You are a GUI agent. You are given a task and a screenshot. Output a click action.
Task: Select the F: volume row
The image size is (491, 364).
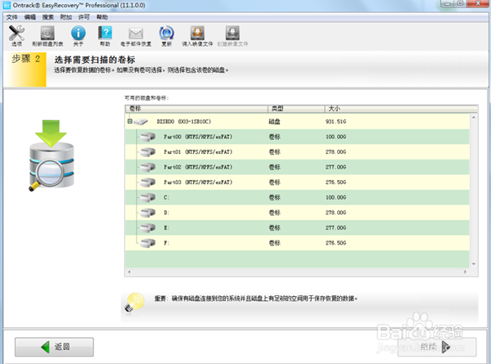tap(297, 243)
